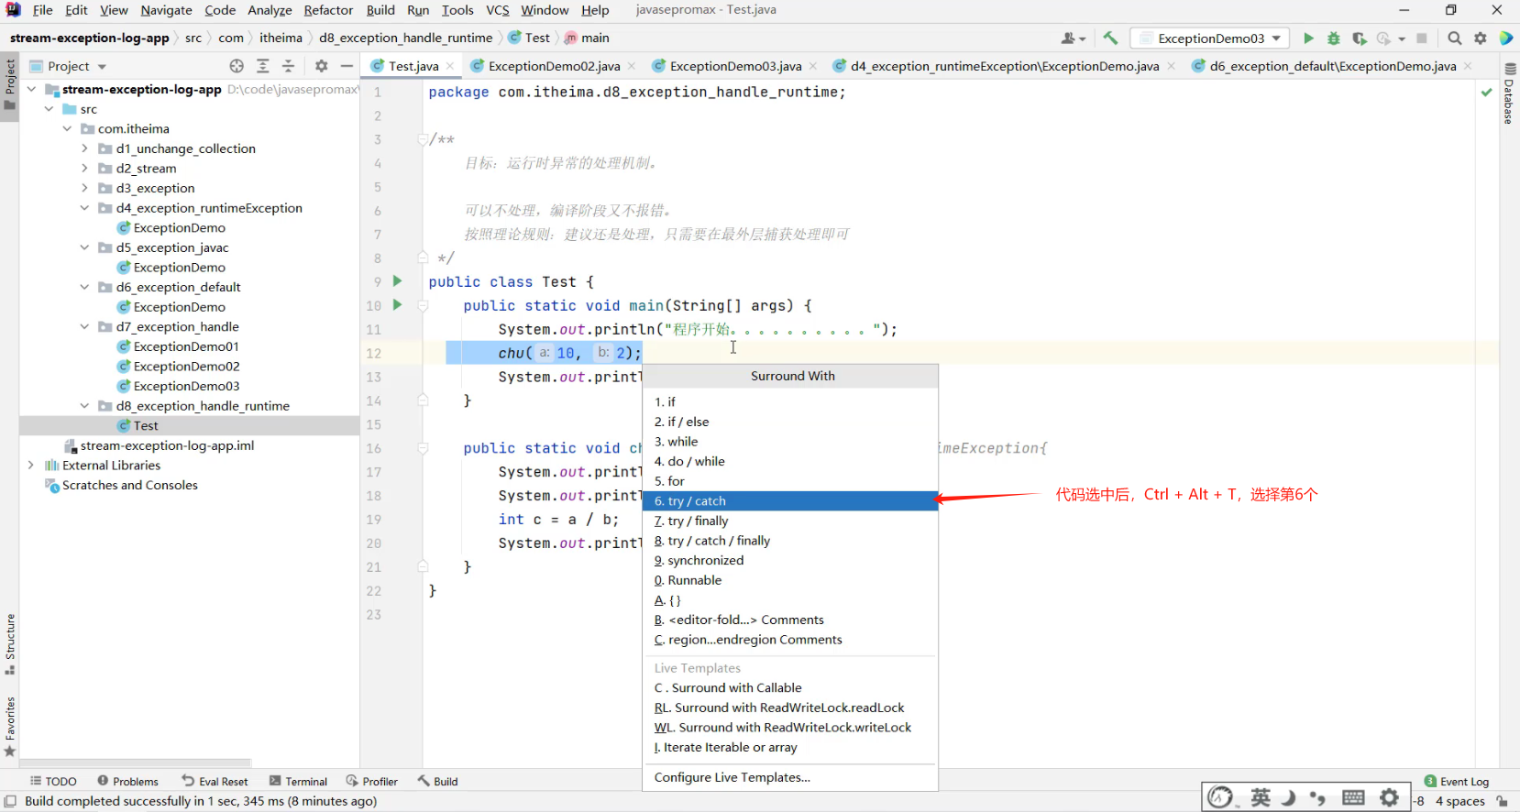Expand External Libraries node
This screenshot has width=1520, height=812.
pyautogui.click(x=31, y=466)
